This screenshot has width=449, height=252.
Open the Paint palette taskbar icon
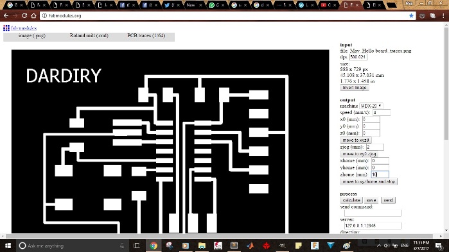pos(347,246)
